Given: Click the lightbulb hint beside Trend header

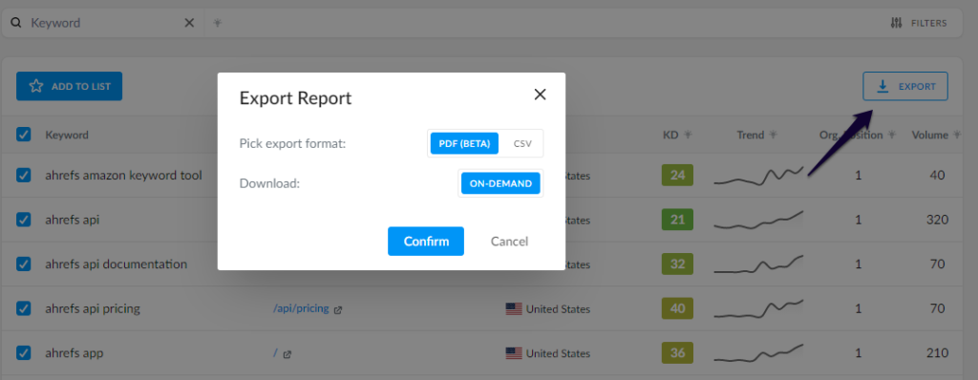Looking at the screenshot, I should [773, 135].
